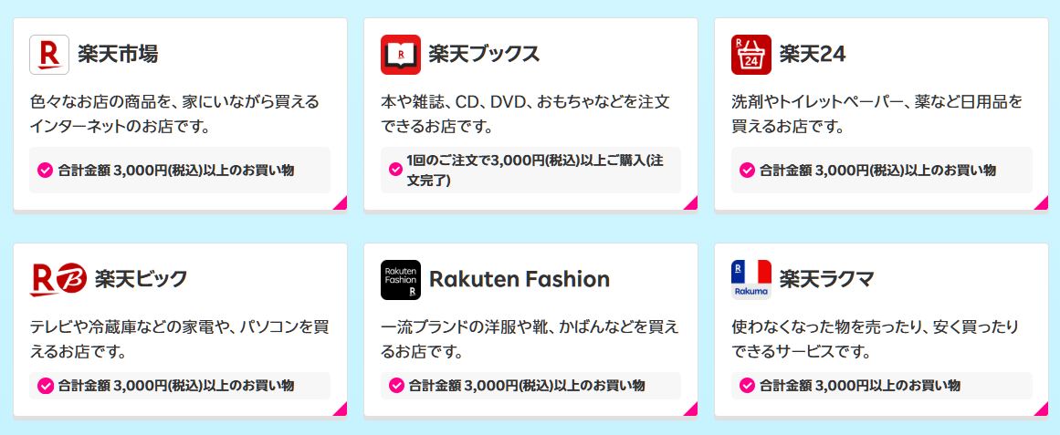
Task: Click the 楽天24 condition box about 3,000円
Action: (882, 171)
